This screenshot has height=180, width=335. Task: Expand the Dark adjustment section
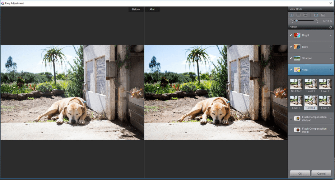[330, 47]
